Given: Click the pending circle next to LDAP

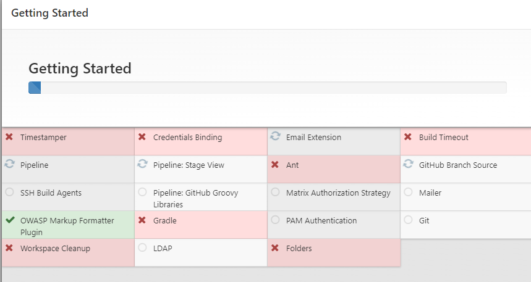Looking at the screenshot, I should 142,247.
